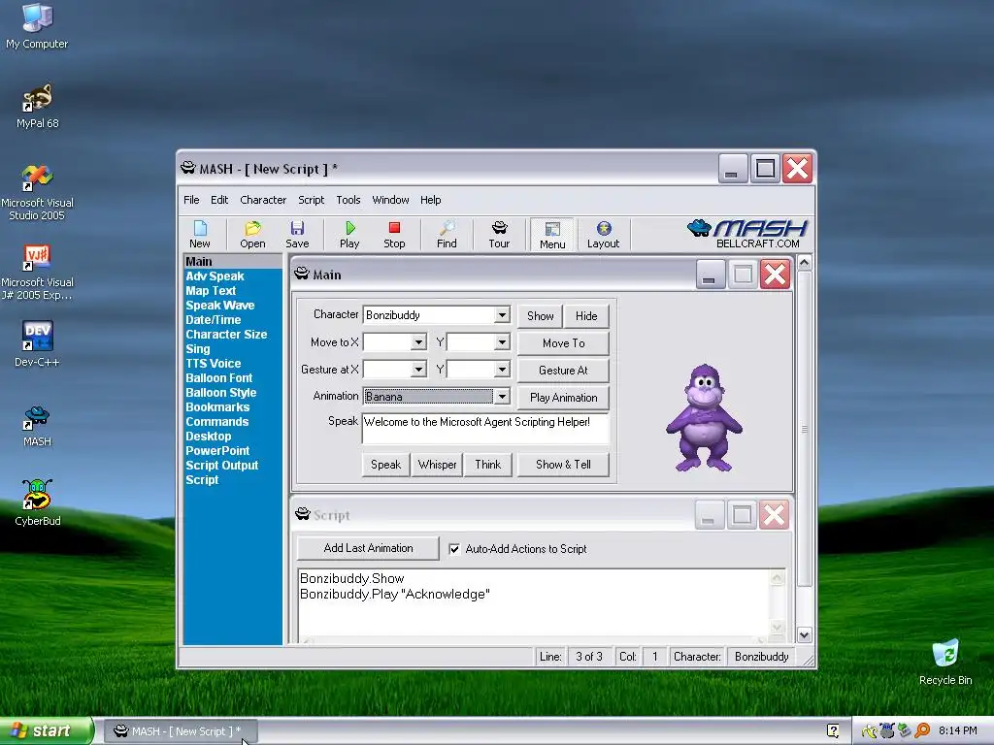Click the Main sub-window title icon
This screenshot has width=994, height=745.
coord(302,274)
